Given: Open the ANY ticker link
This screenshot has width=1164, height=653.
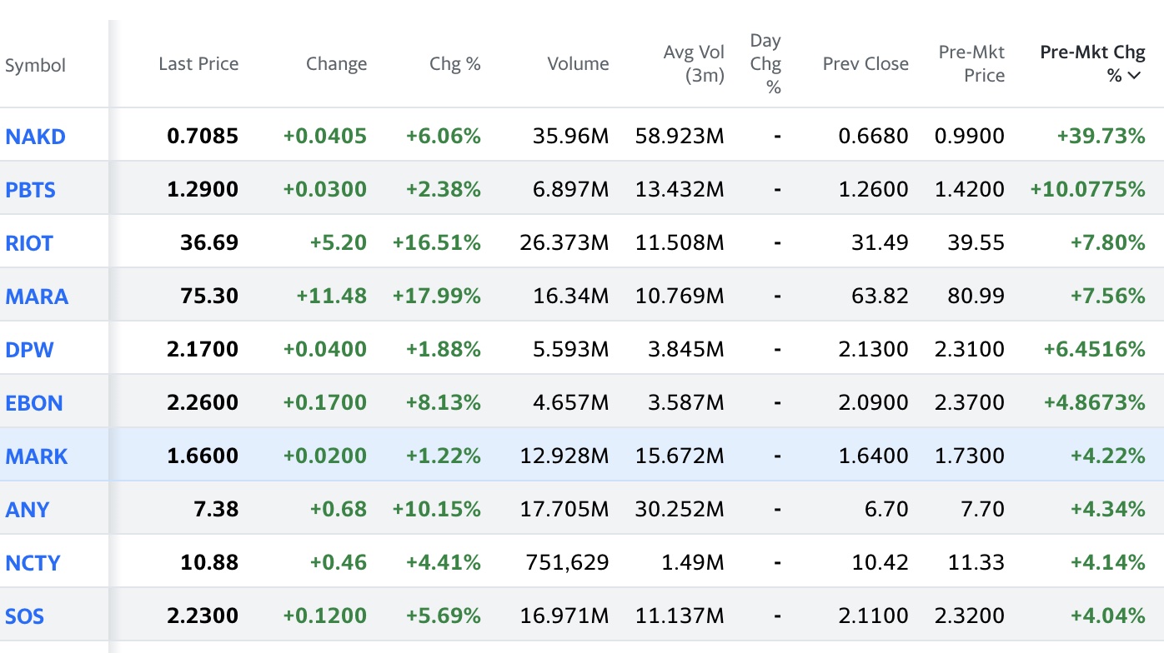Looking at the screenshot, I should pyautogui.click(x=28, y=510).
